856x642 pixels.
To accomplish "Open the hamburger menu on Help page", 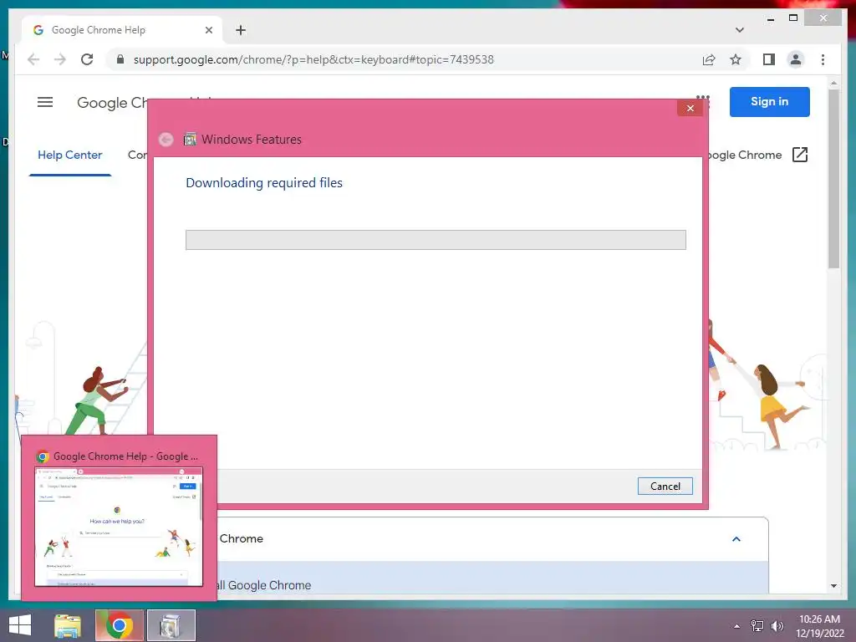I will (45, 102).
